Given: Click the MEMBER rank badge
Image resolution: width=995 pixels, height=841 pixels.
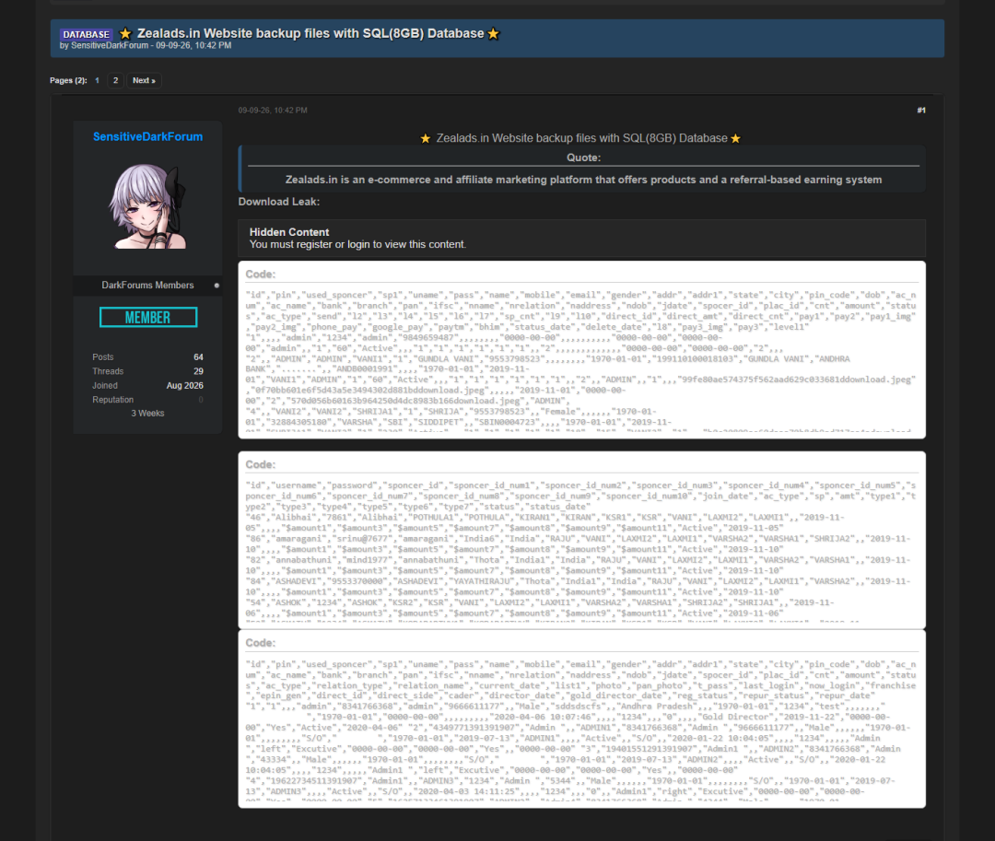Looking at the screenshot, I should click(147, 317).
